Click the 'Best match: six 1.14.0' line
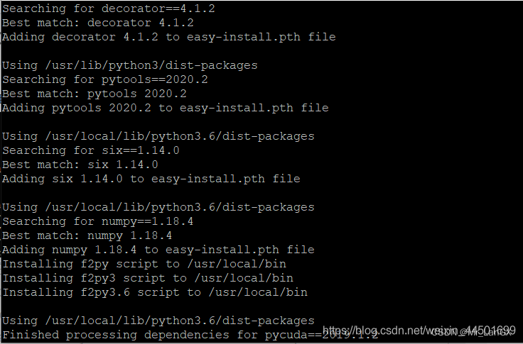The width and height of the screenshot is (523, 344). [80, 165]
